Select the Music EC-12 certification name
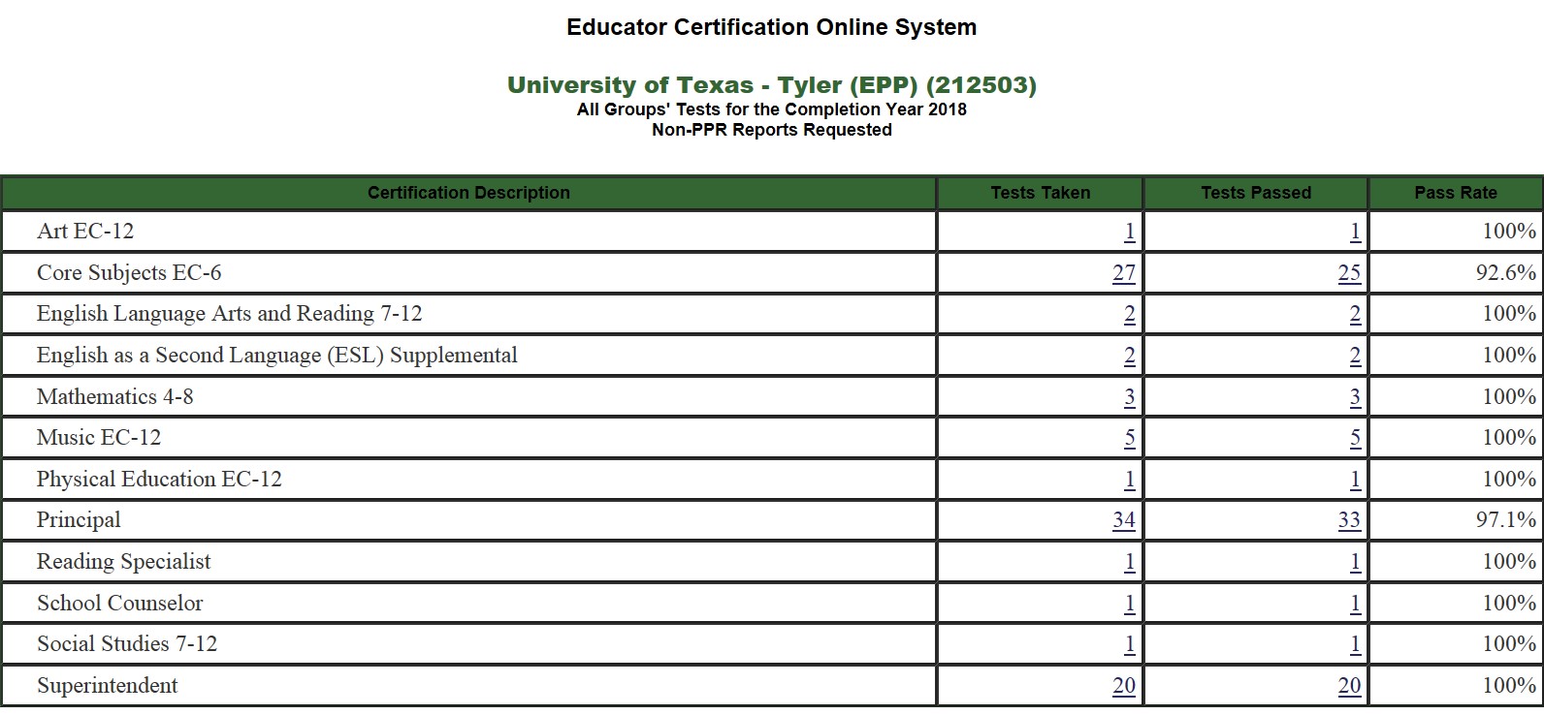1544x715 pixels. click(x=99, y=438)
